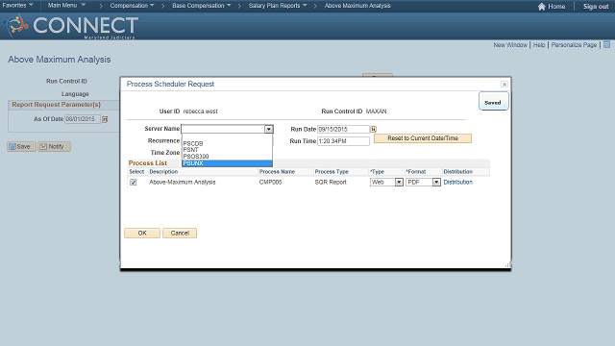Click OK in the scheduler dialog
Image resolution: width=615 pixels, height=346 pixels.
pos(142,233)
